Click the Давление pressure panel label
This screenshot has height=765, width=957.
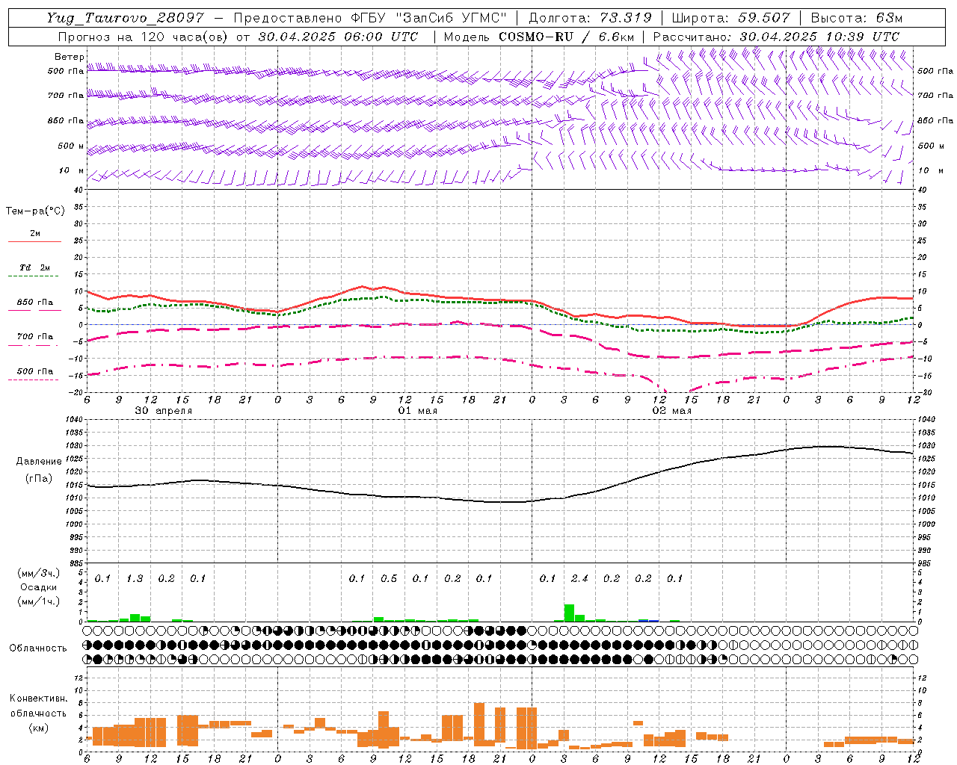coord(39,462)
